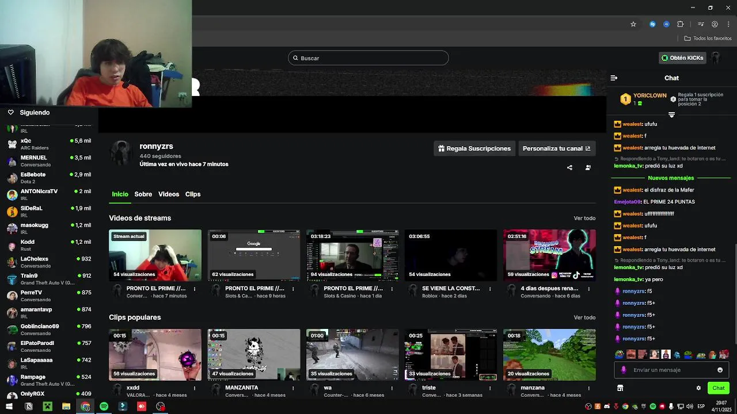Click the Obtén KICKs button
737x414 pixels.
(x=682, y=58)
